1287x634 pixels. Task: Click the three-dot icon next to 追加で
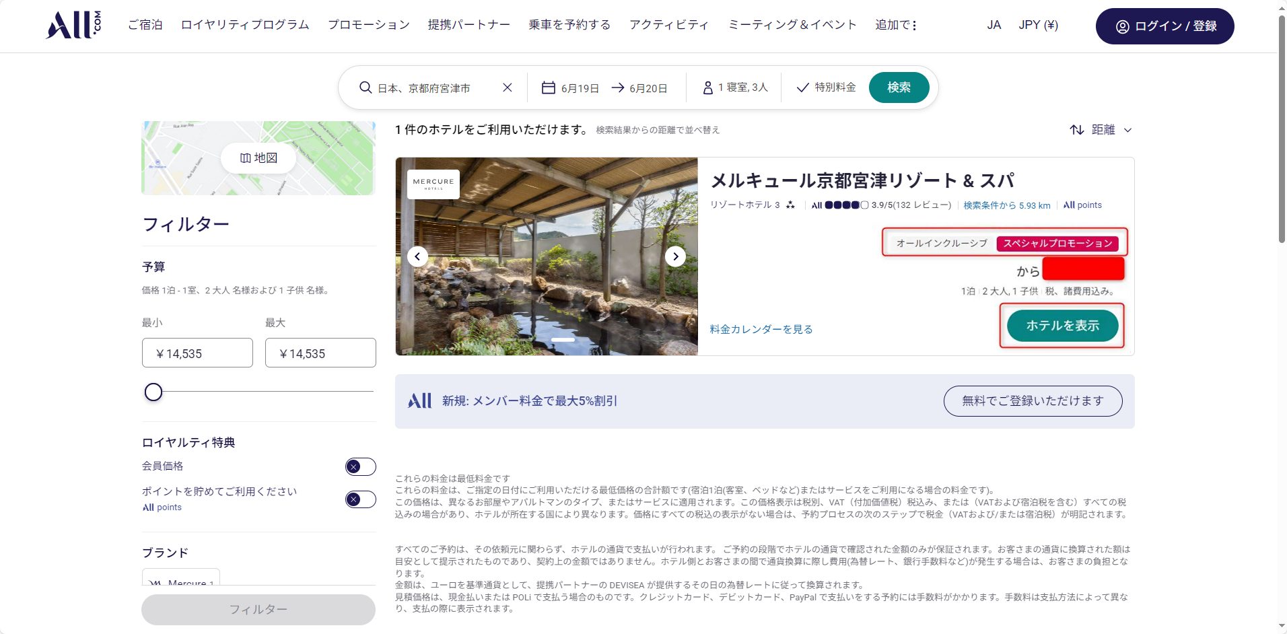[x=914, y=26]
